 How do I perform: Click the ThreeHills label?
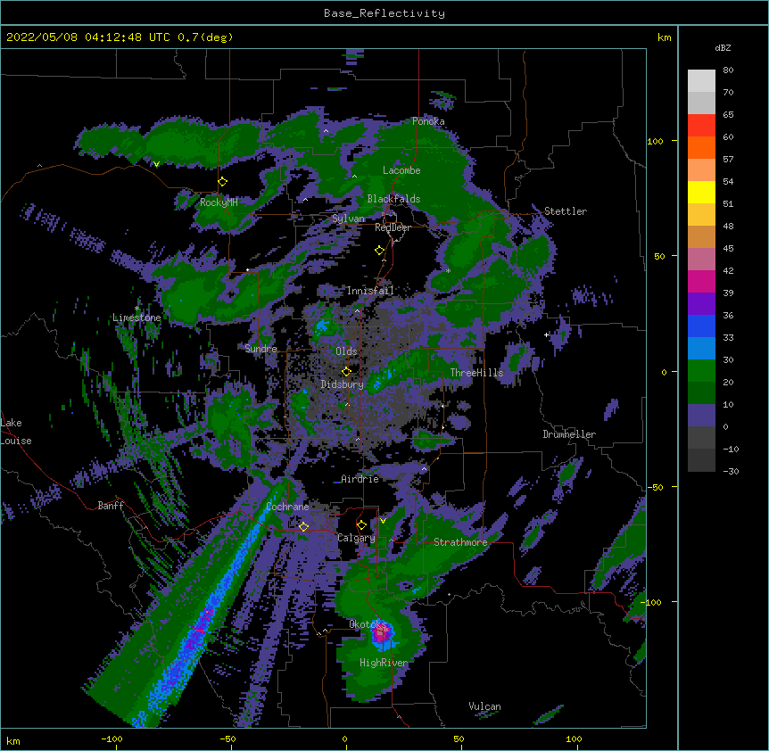click(x=476, y=373)
